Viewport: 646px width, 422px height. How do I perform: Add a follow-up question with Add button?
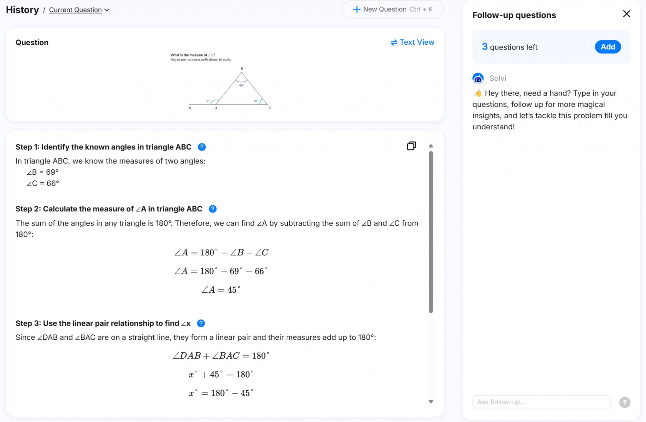pyautogui.click(x=607, y=47)
